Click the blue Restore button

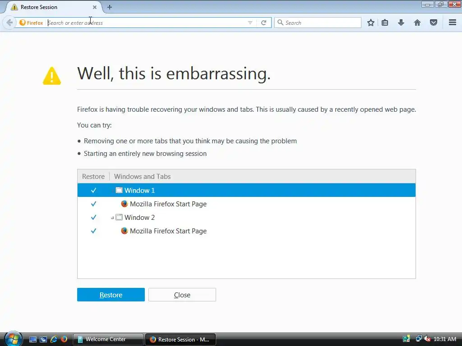click(x=111, y=295)
